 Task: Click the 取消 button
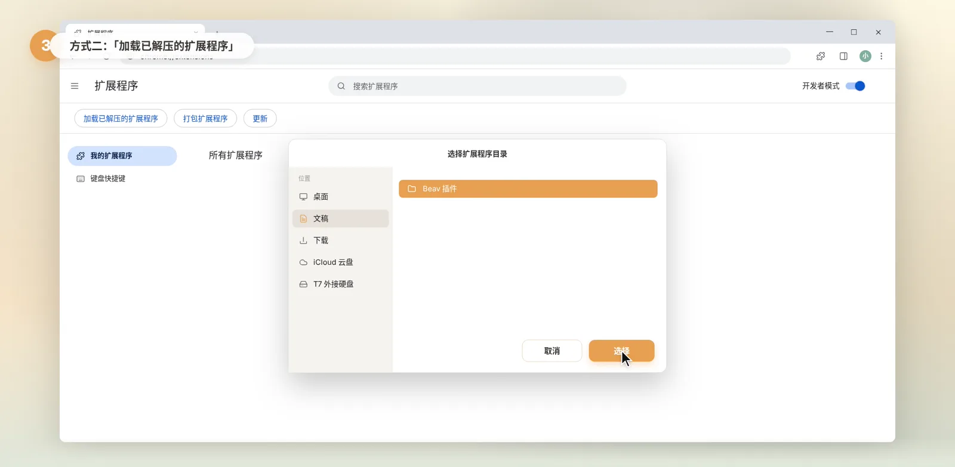(552, 351)
